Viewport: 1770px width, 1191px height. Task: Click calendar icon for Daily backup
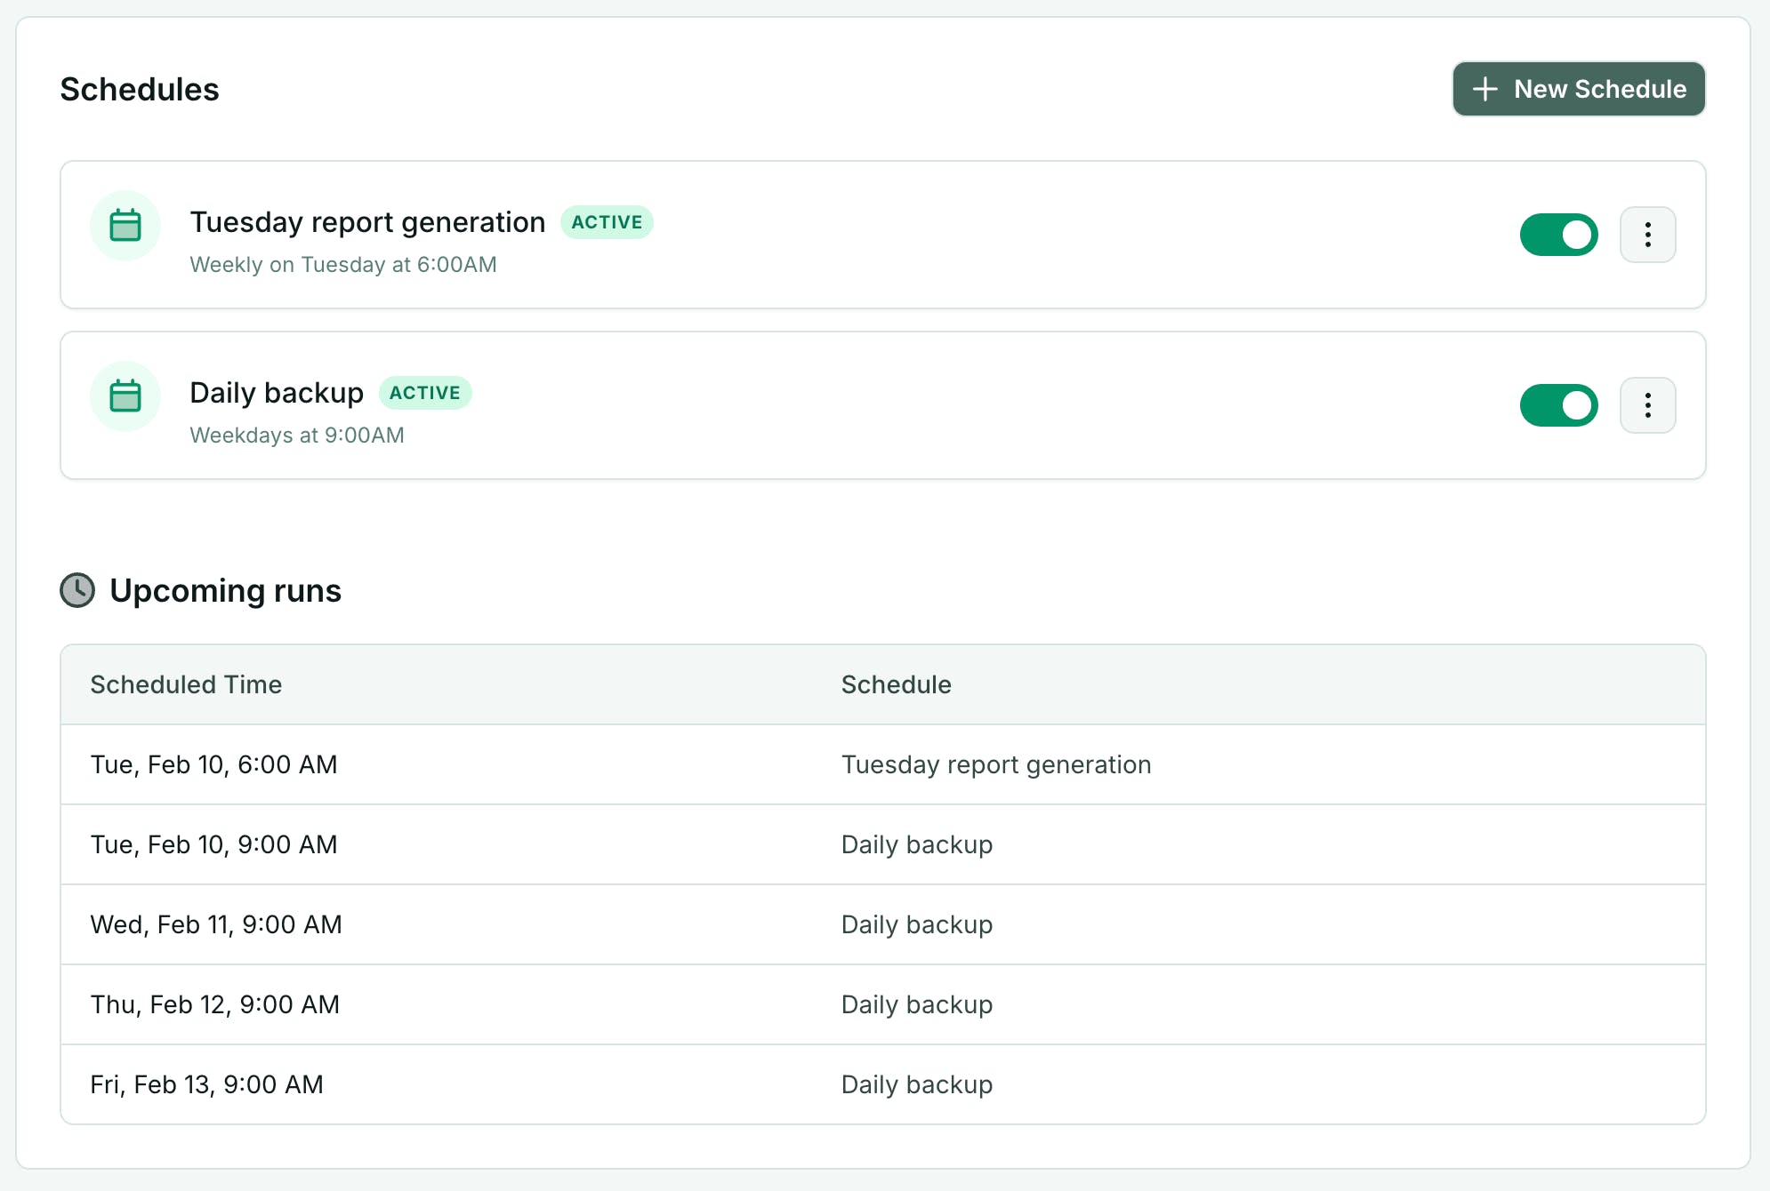pos(125,396)
